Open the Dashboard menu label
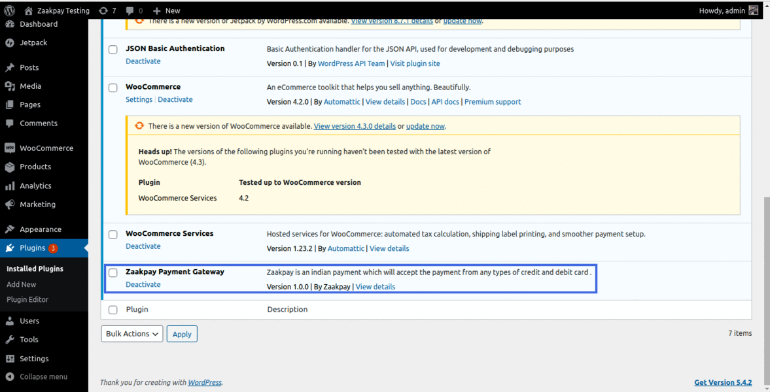770x392 pixels. [x=39, y=24]
